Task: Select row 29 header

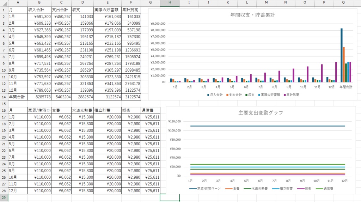Action: point(4,197)
